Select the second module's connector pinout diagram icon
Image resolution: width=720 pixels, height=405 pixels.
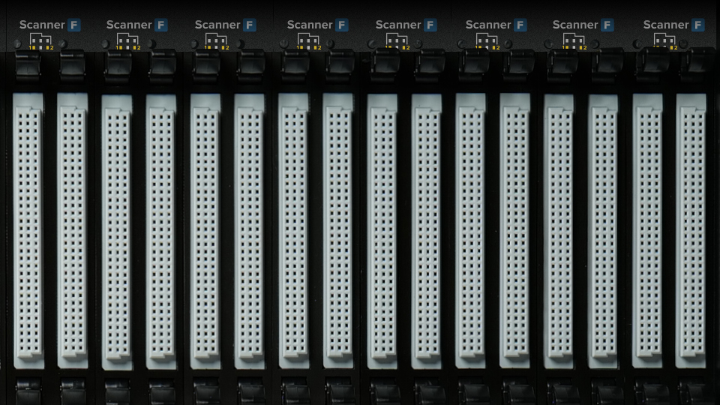[x=127, y=42]
